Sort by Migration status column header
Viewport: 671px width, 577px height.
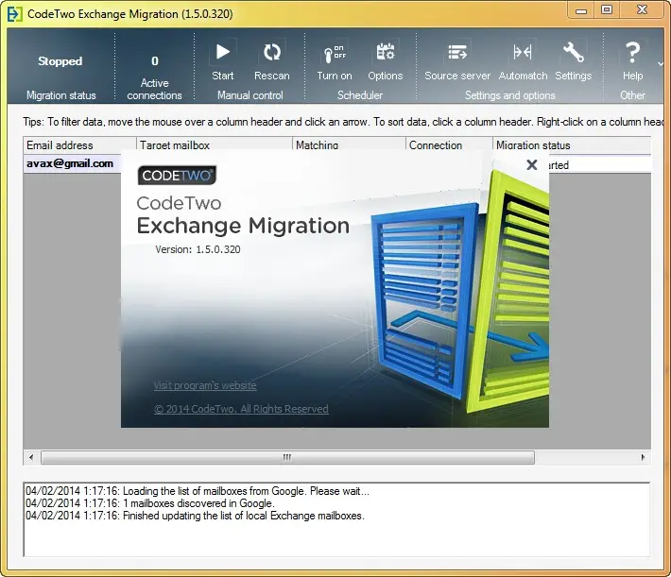tap(572, 145)
